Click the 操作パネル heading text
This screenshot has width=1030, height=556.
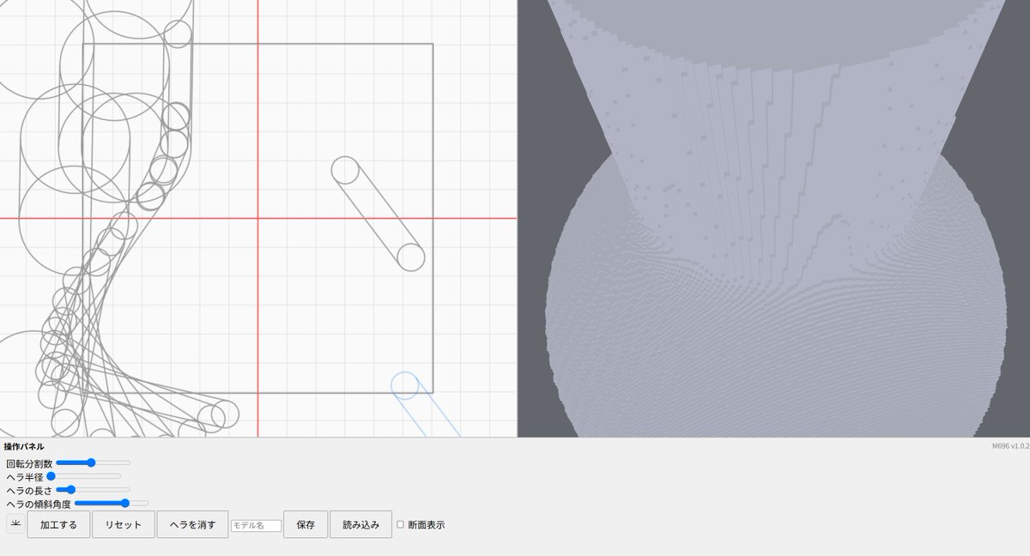[24, 447]
